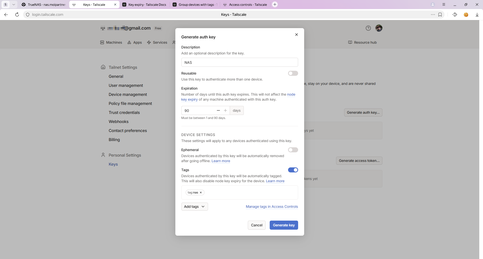483x259 pixels.
Task: Open the help question mark icon
Action: coord(368,28)
